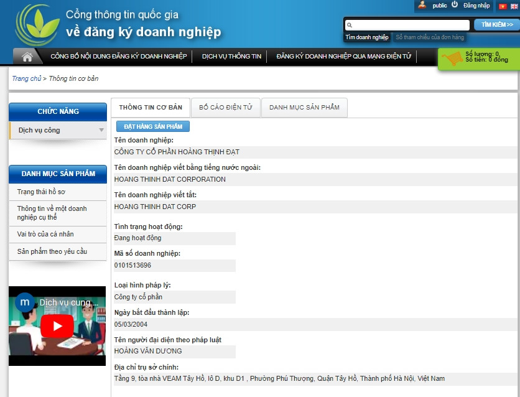This screenshot has height=397, width=520.
Task: Open Danh mục sản phẩm tab
Action: coord(304,108)
